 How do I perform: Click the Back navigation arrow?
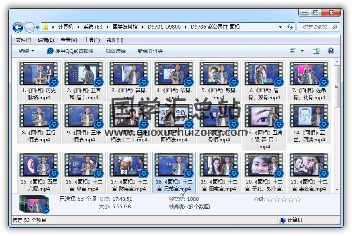(18, 27)
